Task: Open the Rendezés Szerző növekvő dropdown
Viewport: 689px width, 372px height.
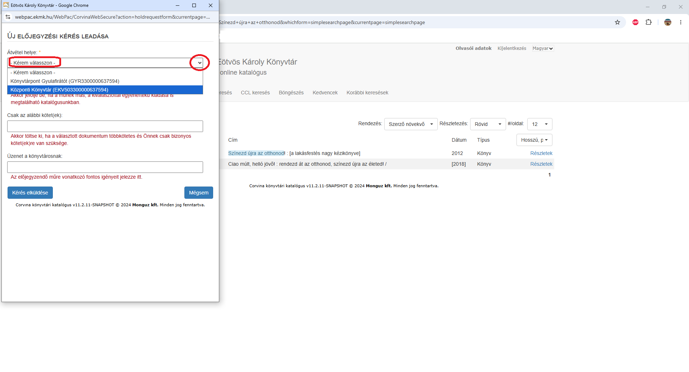Action: (x=411, y=124)
